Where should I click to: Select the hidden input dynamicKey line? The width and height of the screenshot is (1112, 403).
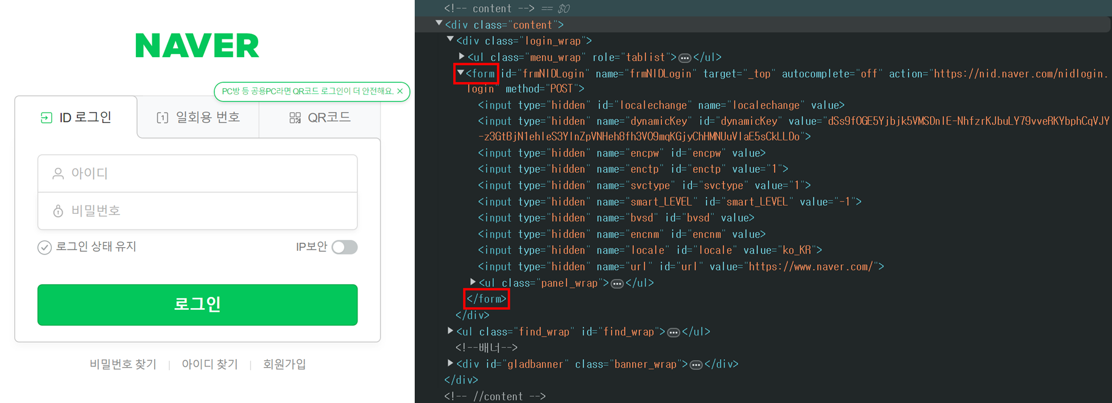click(x=794, y=129)
